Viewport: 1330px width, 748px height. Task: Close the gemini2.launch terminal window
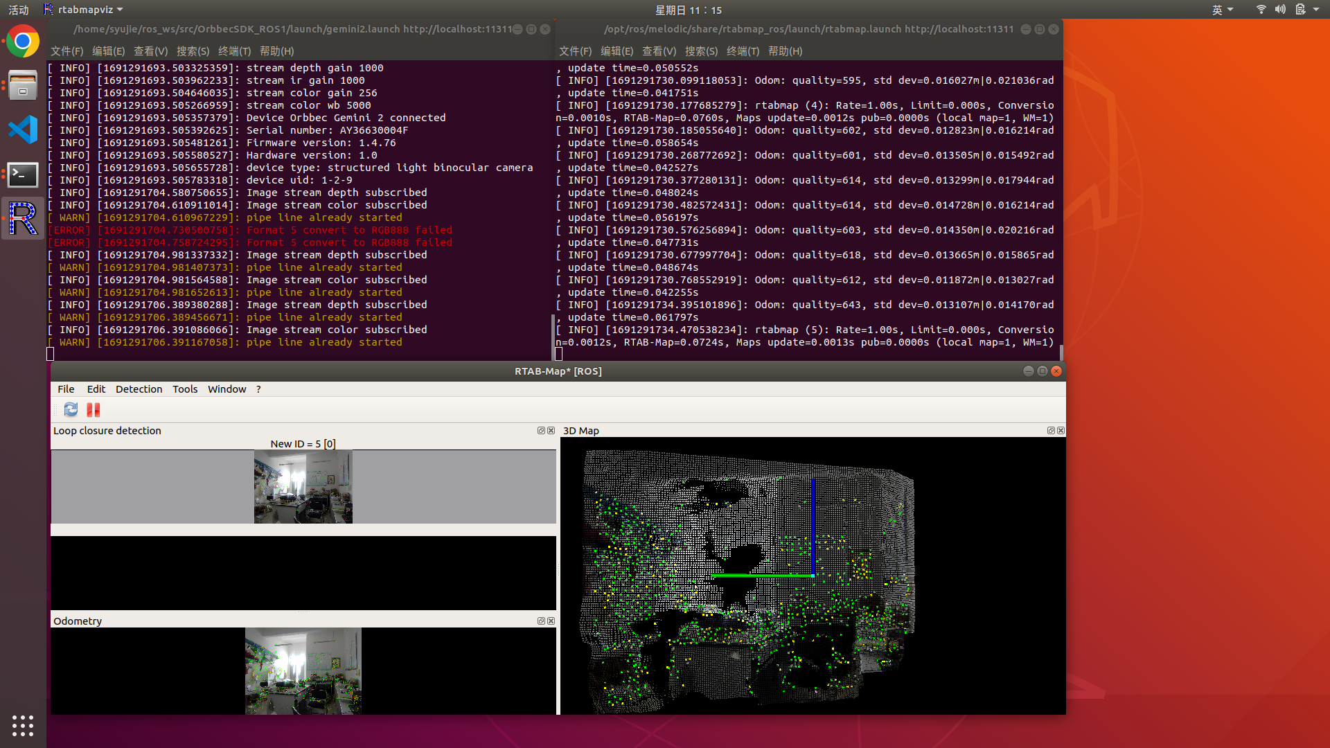click(x=545, y=29)
